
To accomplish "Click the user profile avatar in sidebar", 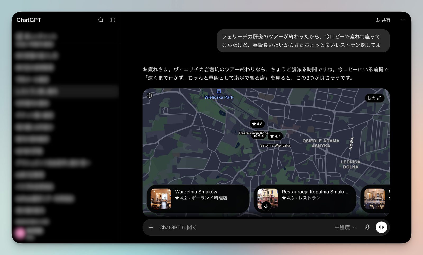I will (x=20, y=233).
